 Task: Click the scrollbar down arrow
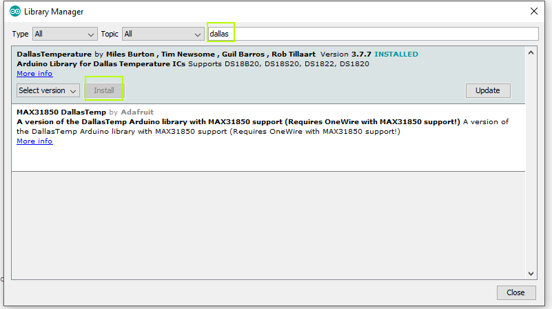coord(531,273)
